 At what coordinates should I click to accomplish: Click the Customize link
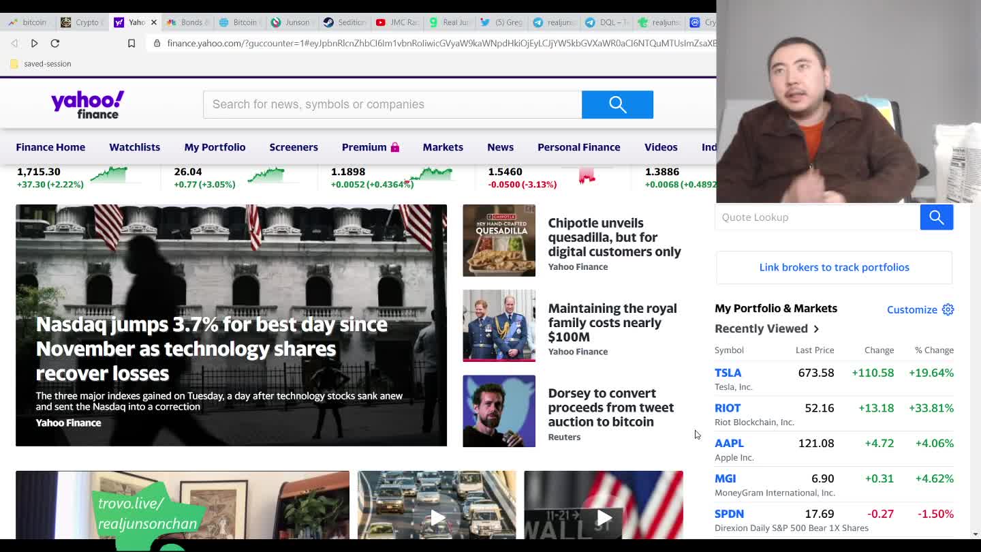click(912, 309)
